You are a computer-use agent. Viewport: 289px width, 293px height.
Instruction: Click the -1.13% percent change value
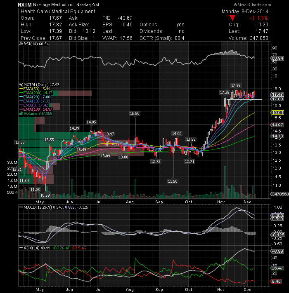pyautogui.click(x=258, y=18)
